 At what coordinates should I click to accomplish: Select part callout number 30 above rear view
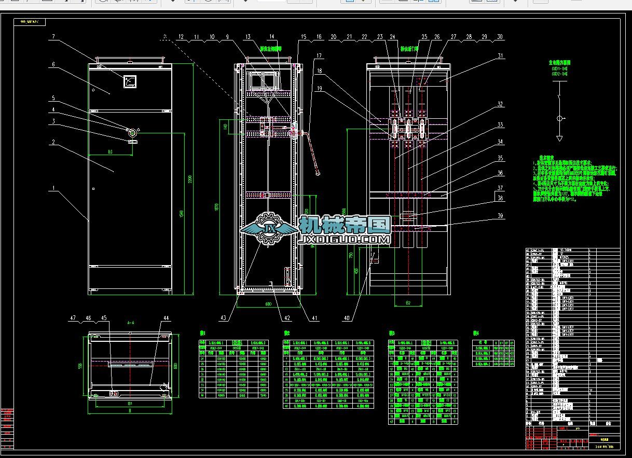500,37
